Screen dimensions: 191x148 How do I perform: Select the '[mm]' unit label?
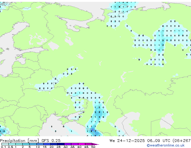(x=33, y=141)
